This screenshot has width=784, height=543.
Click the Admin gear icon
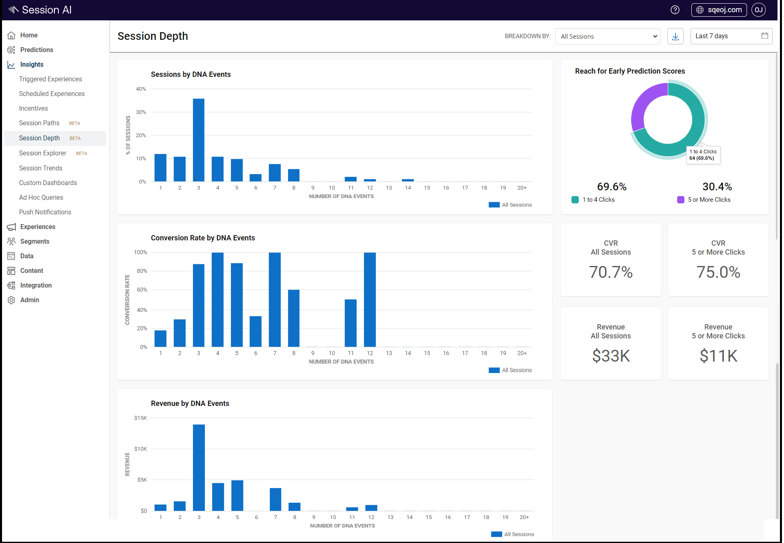[11, 300]
